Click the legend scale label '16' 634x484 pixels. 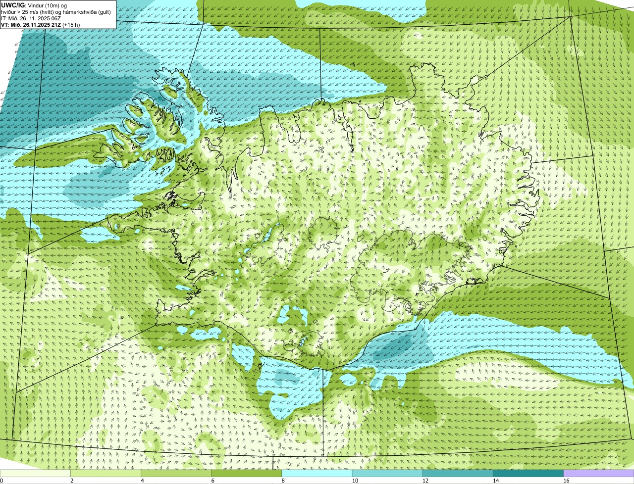(x=566, y=481)
